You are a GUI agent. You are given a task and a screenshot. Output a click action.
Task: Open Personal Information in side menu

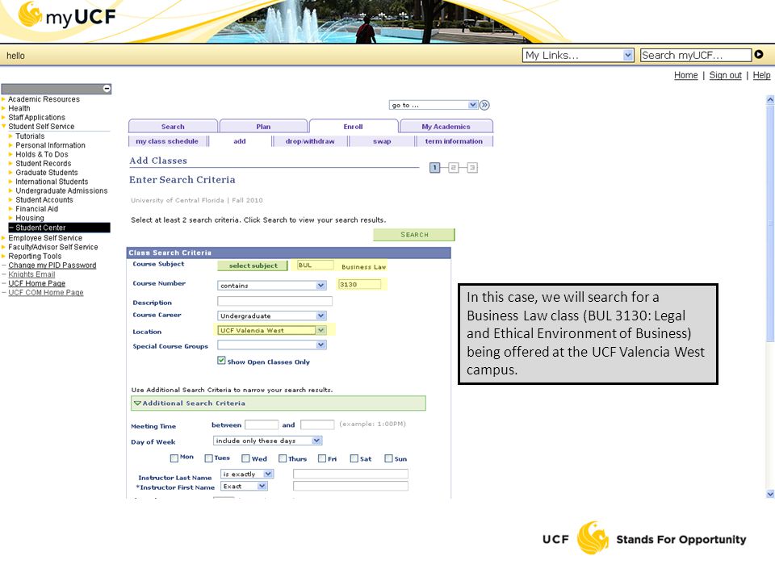point(50,145)
